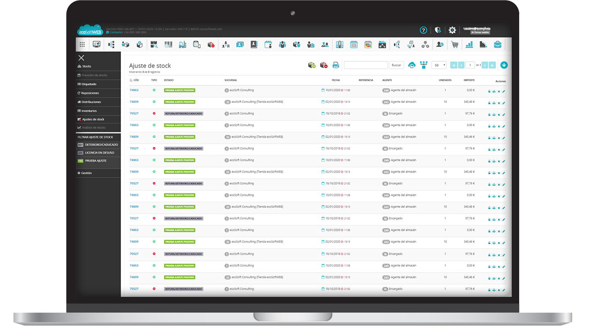Viewport: 592px width, 333px height.
Task: Click the FECHA column header
Action: (x=336, y=80)
